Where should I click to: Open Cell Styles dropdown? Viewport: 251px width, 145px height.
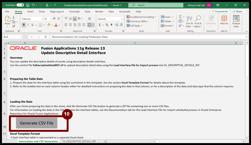(x=134, y=26)
